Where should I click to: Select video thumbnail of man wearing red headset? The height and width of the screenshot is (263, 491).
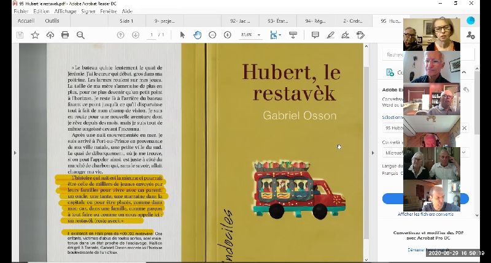(431, 131)
